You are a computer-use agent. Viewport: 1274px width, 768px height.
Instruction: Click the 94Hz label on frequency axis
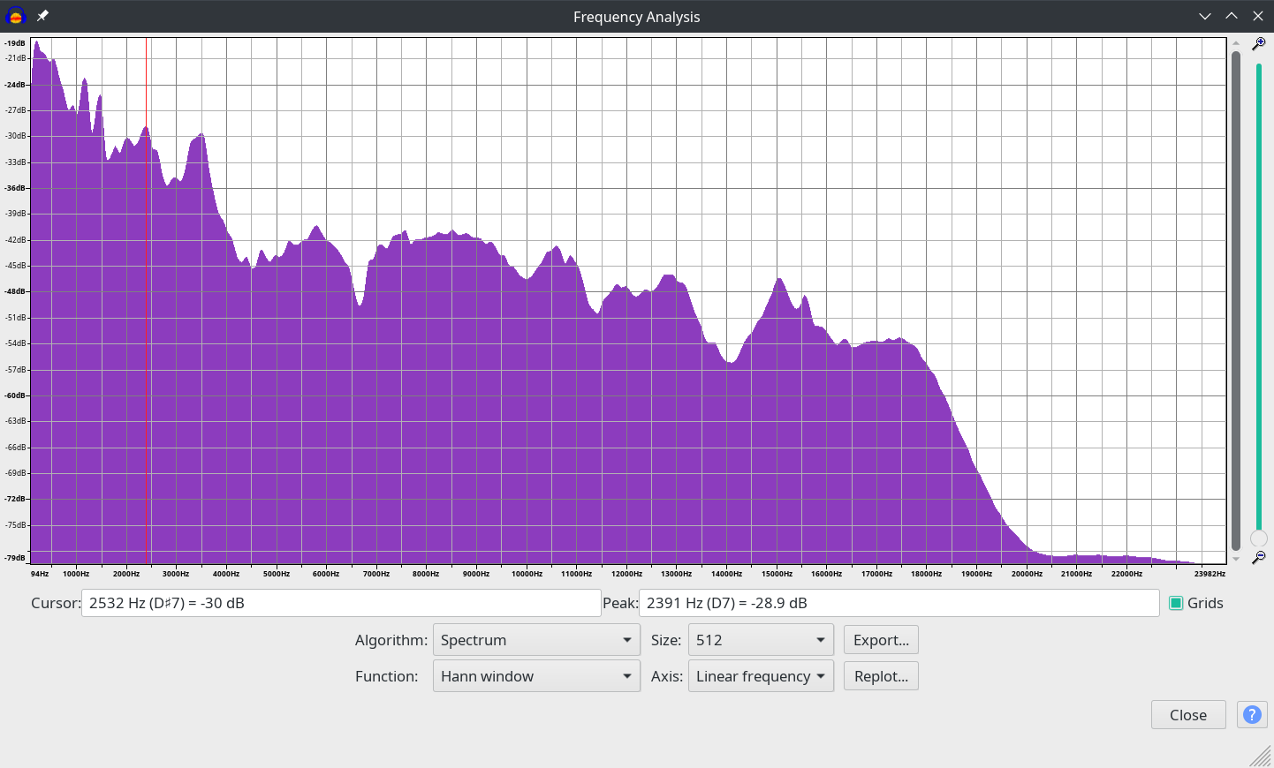[x=40, y=574]
